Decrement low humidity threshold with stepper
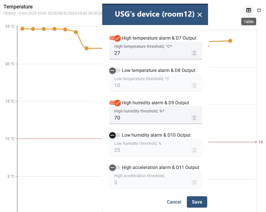266x212 pixels. (194, 152)
